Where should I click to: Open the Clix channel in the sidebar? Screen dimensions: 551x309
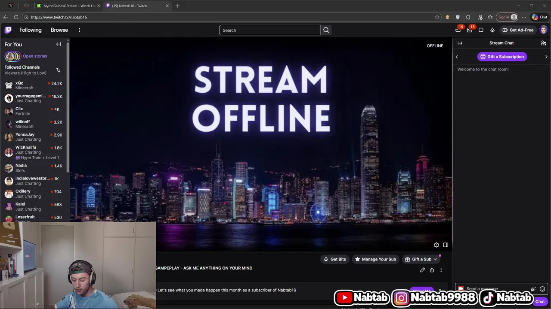click(x=34, y=111)
